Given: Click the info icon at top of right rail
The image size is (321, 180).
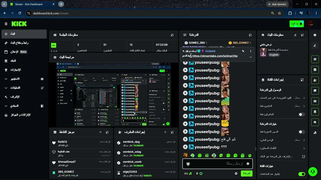Looking at the screenshot, I should point(315,35).
